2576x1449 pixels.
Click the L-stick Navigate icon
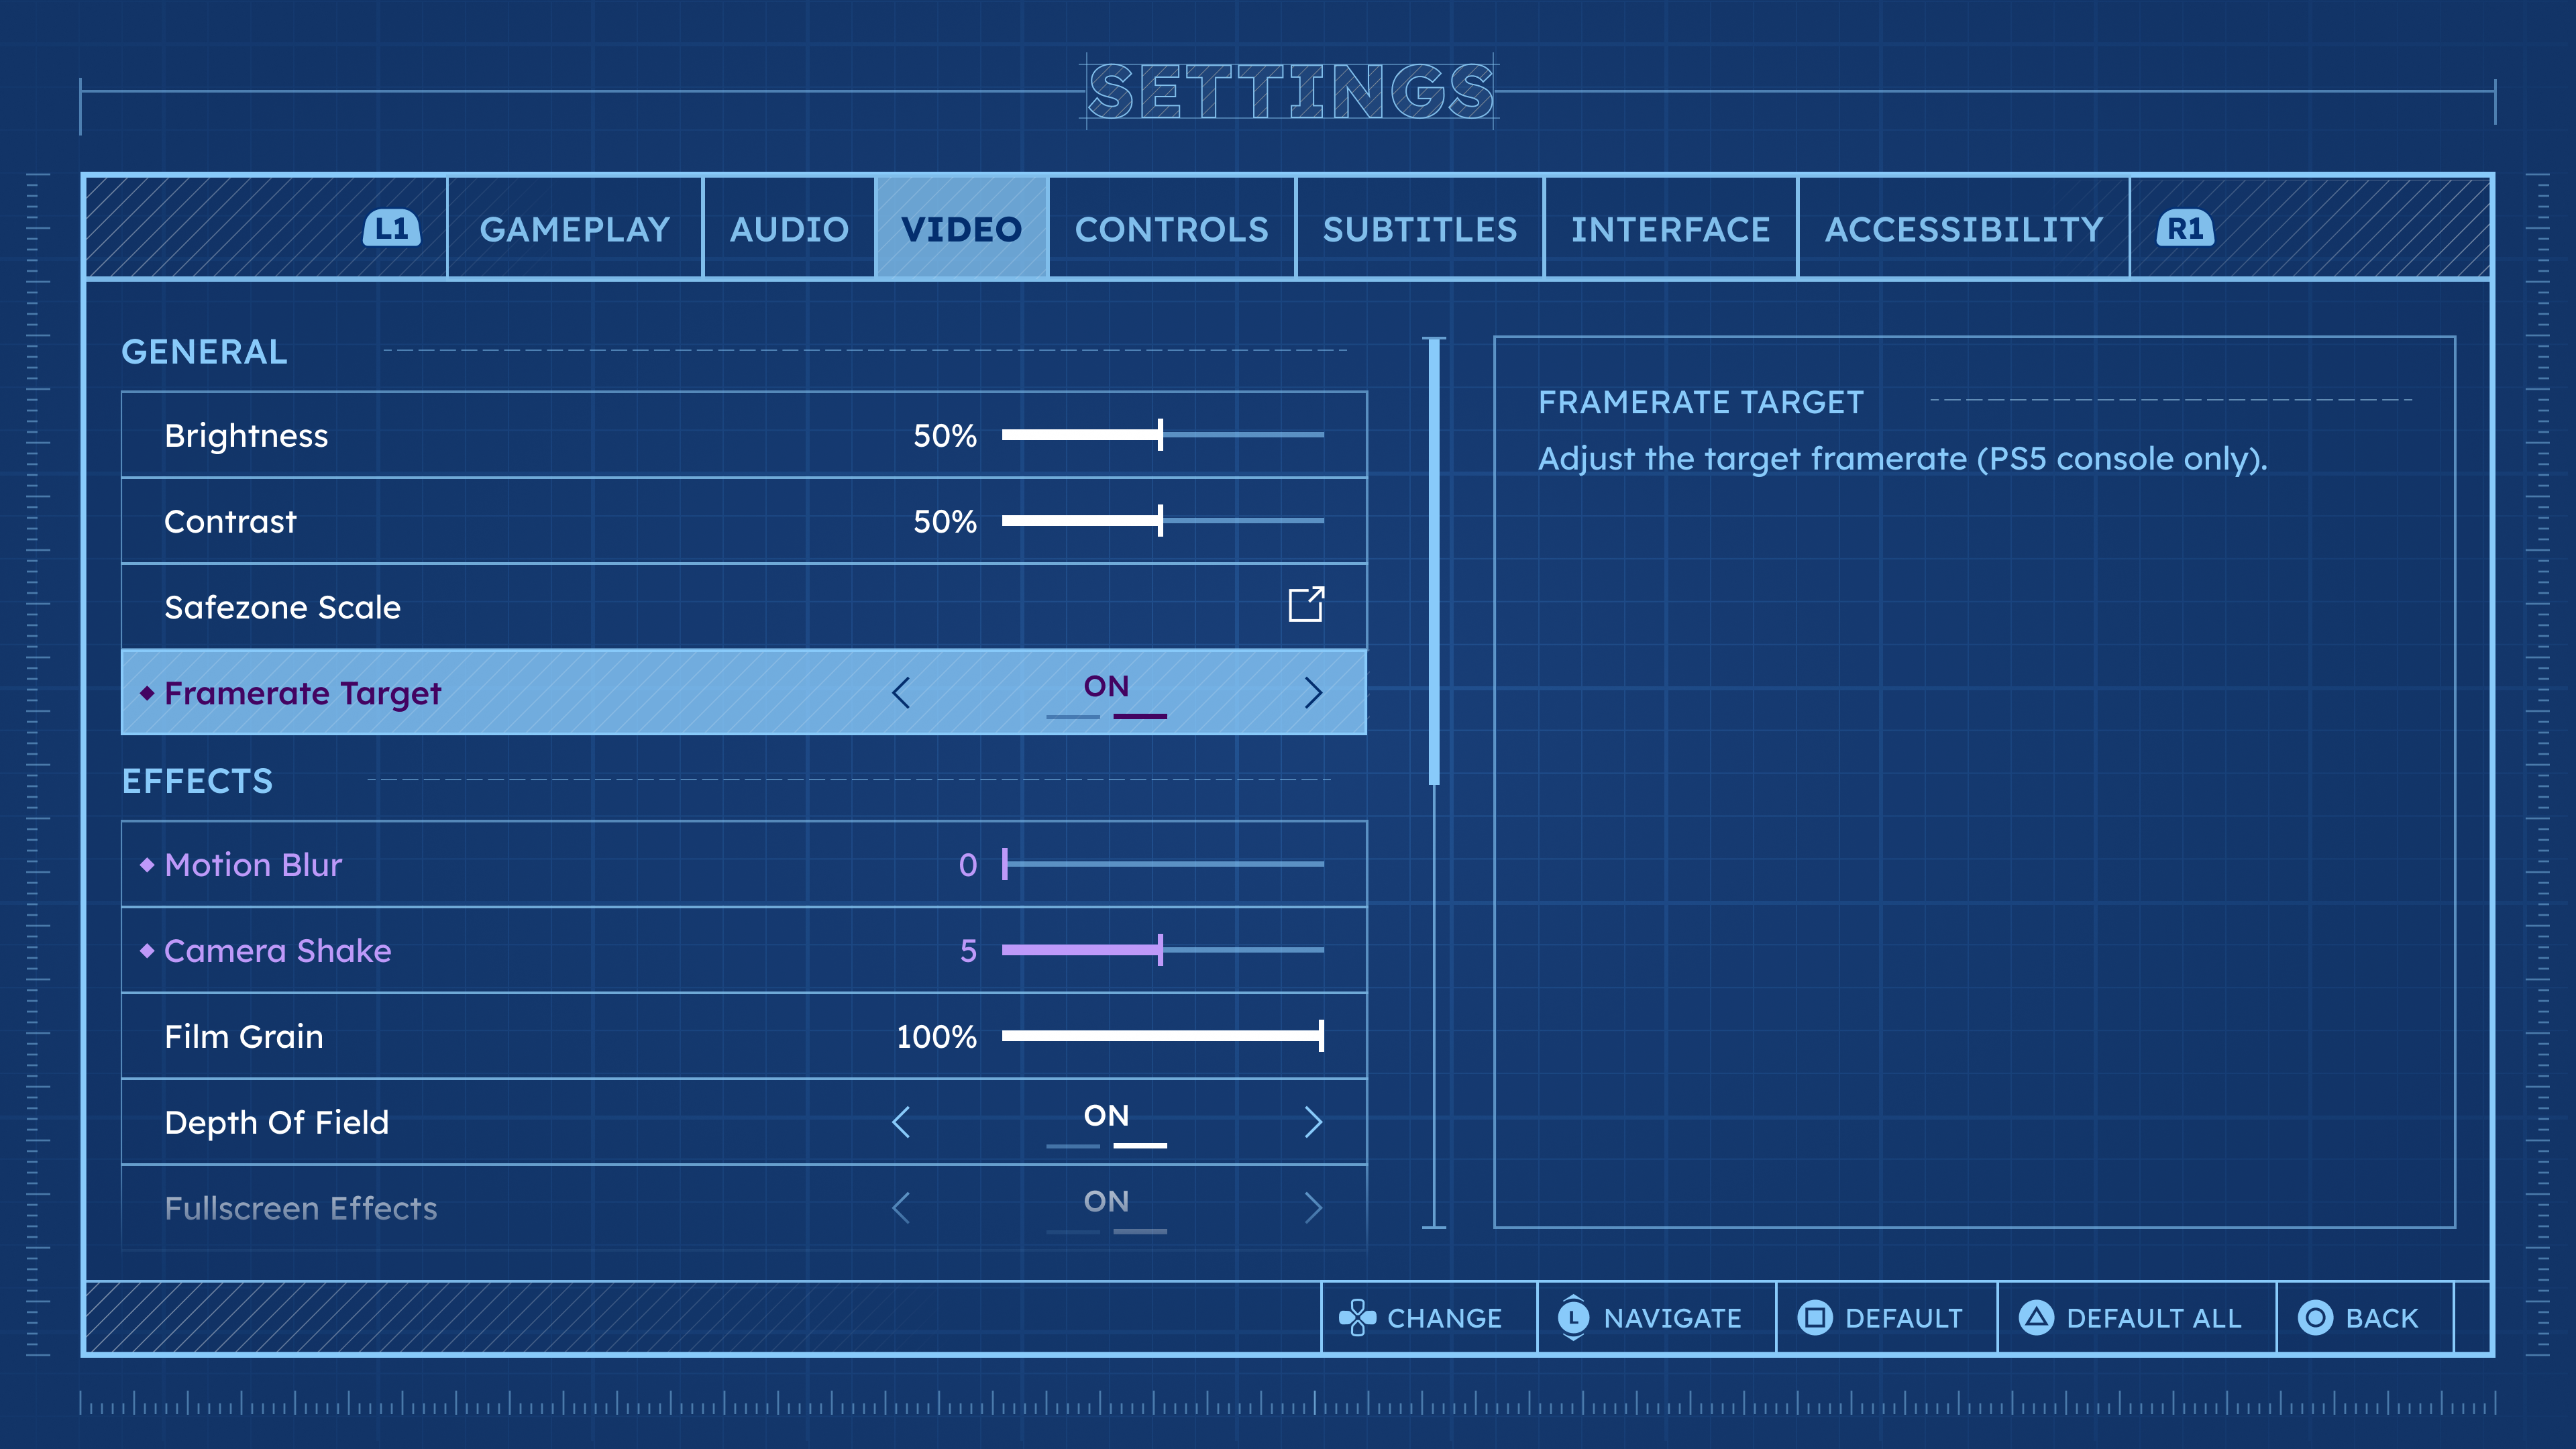click(1573, 1318)
